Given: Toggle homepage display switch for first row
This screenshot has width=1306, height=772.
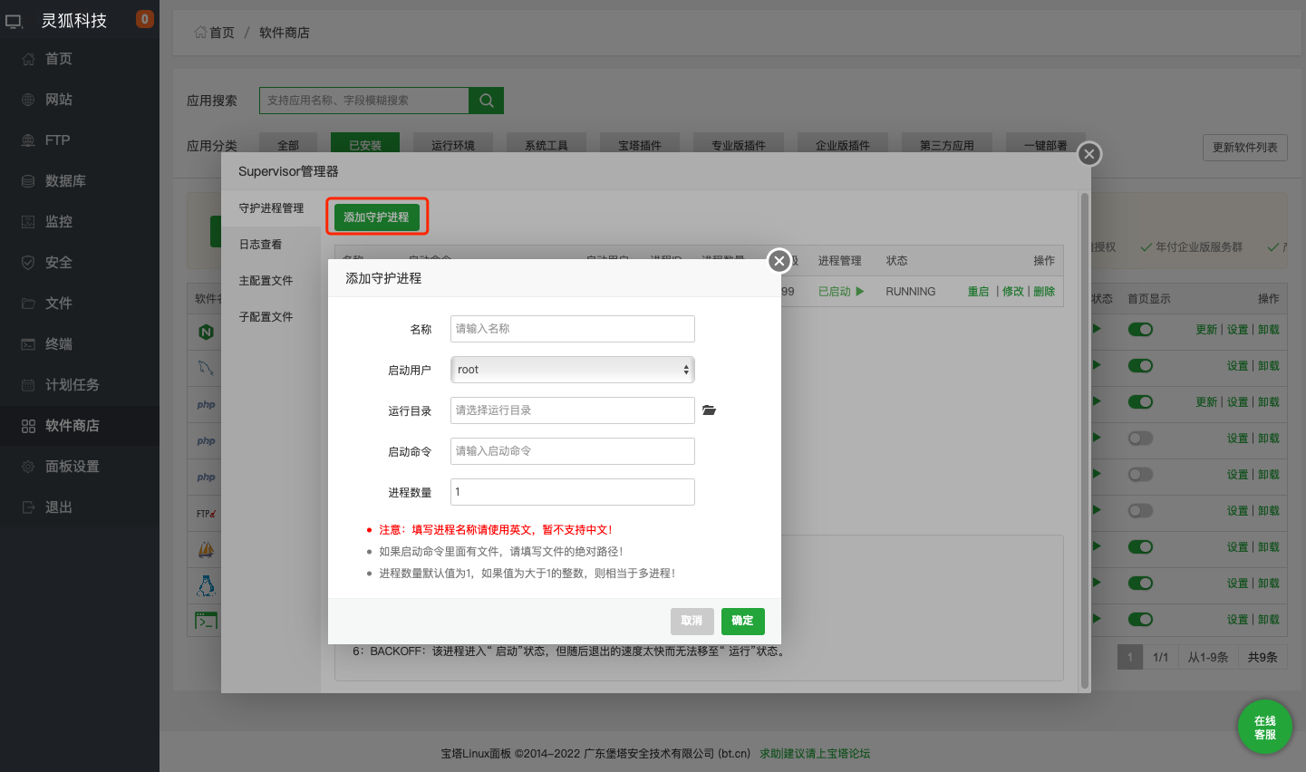Looking at the screenshot, I should point(1140,330).
